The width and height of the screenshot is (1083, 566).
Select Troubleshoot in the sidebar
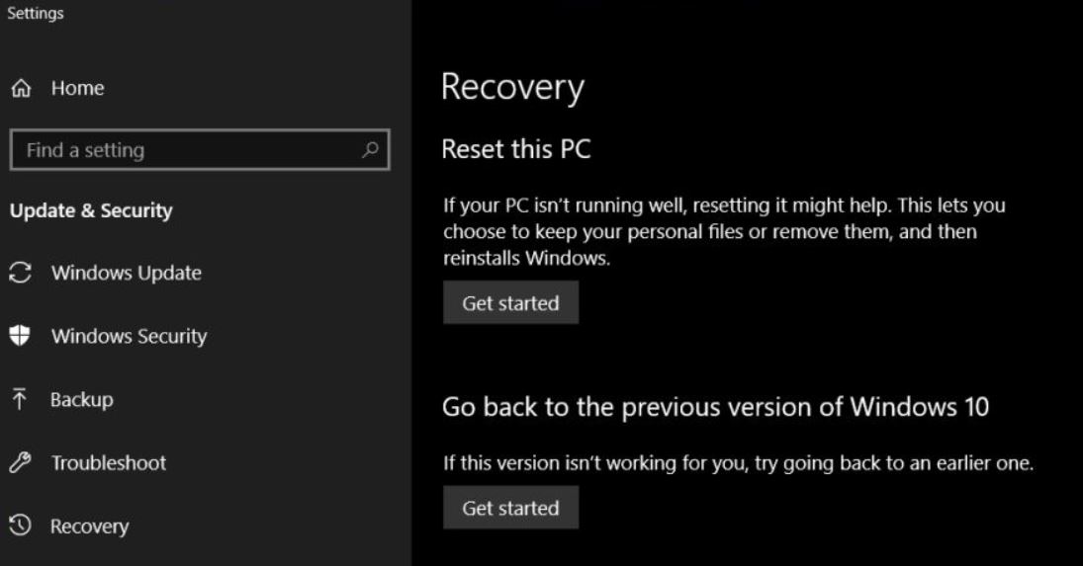pyautogui.click(x=109, y=462)
